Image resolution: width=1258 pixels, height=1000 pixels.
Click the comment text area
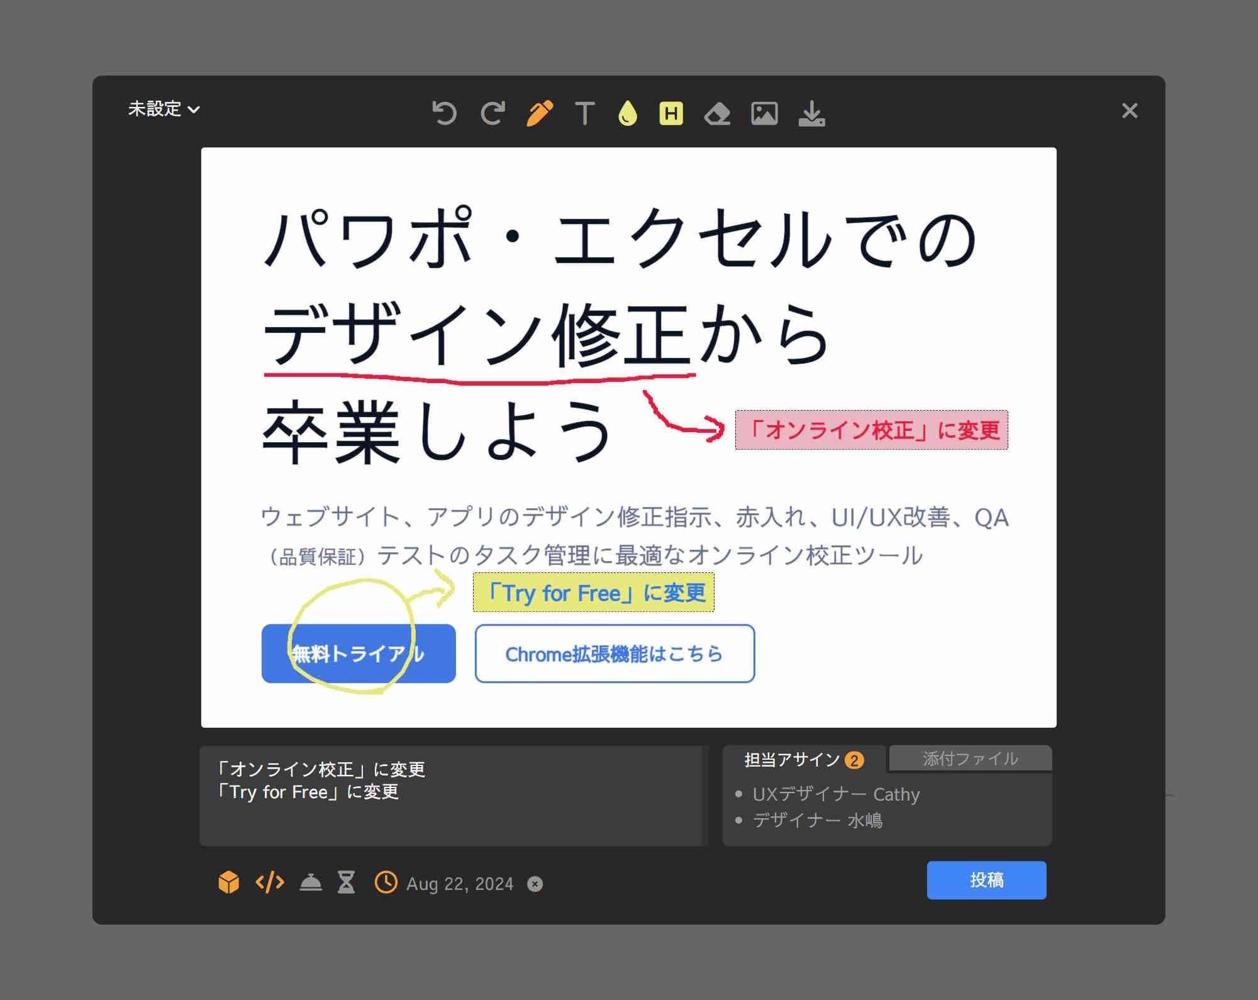tap(453, 796)
